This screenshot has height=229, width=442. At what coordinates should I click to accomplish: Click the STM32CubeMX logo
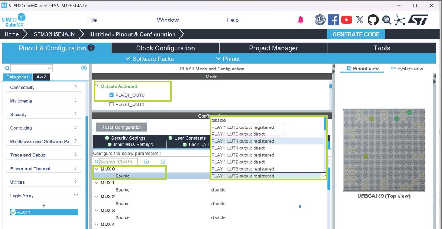point(14,20)
